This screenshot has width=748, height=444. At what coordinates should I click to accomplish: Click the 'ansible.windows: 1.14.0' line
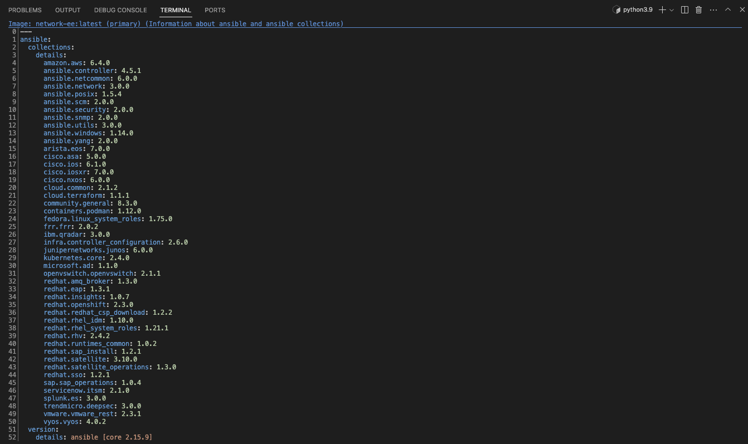[89, 133]
